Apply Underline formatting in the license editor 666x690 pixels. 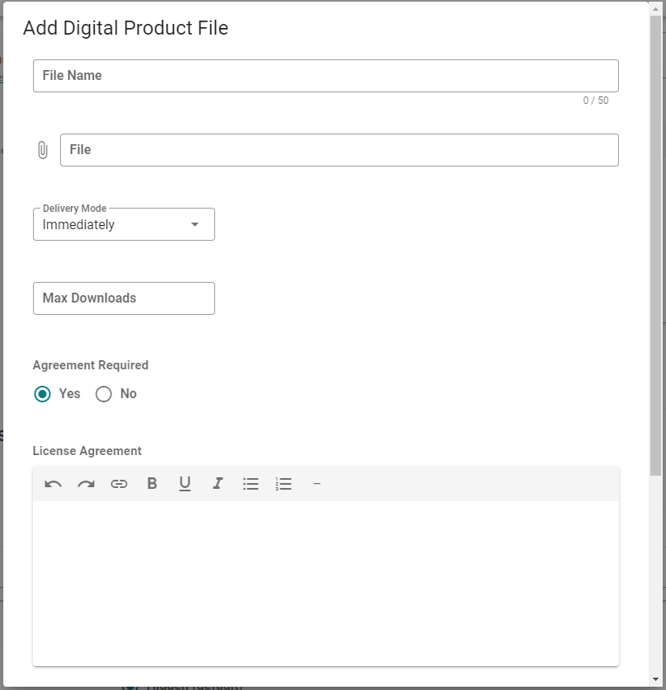185,484
